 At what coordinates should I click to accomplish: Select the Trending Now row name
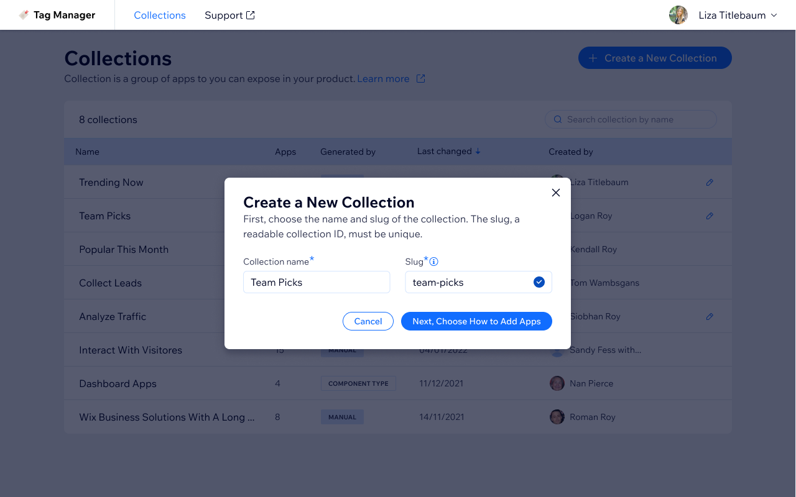click(x=111, y=183)
